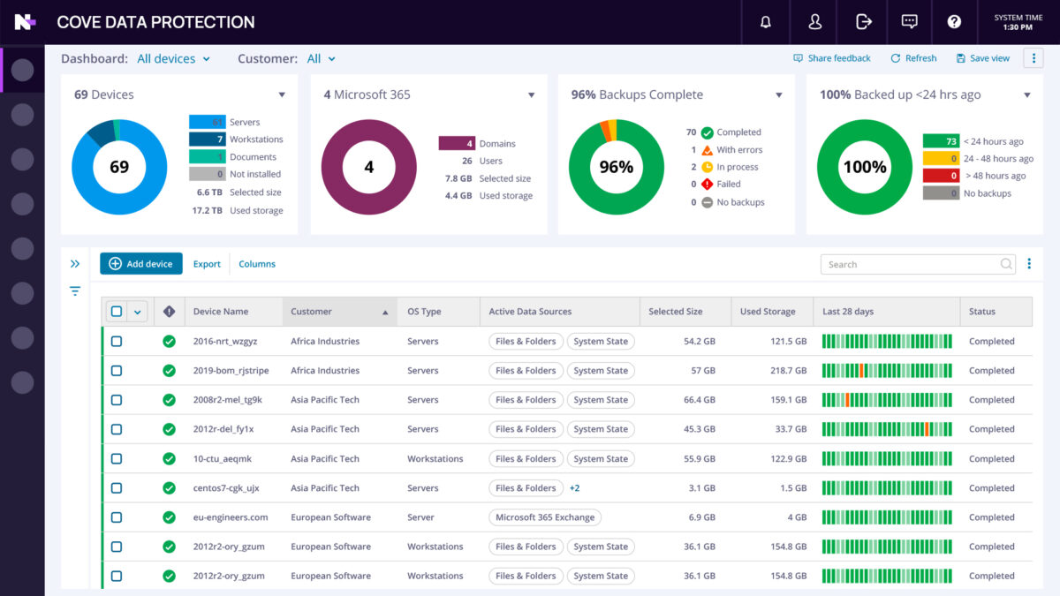The image size is (1060, 596).
Task: Click the Export menu item
Action: click(x=207, y=263)
